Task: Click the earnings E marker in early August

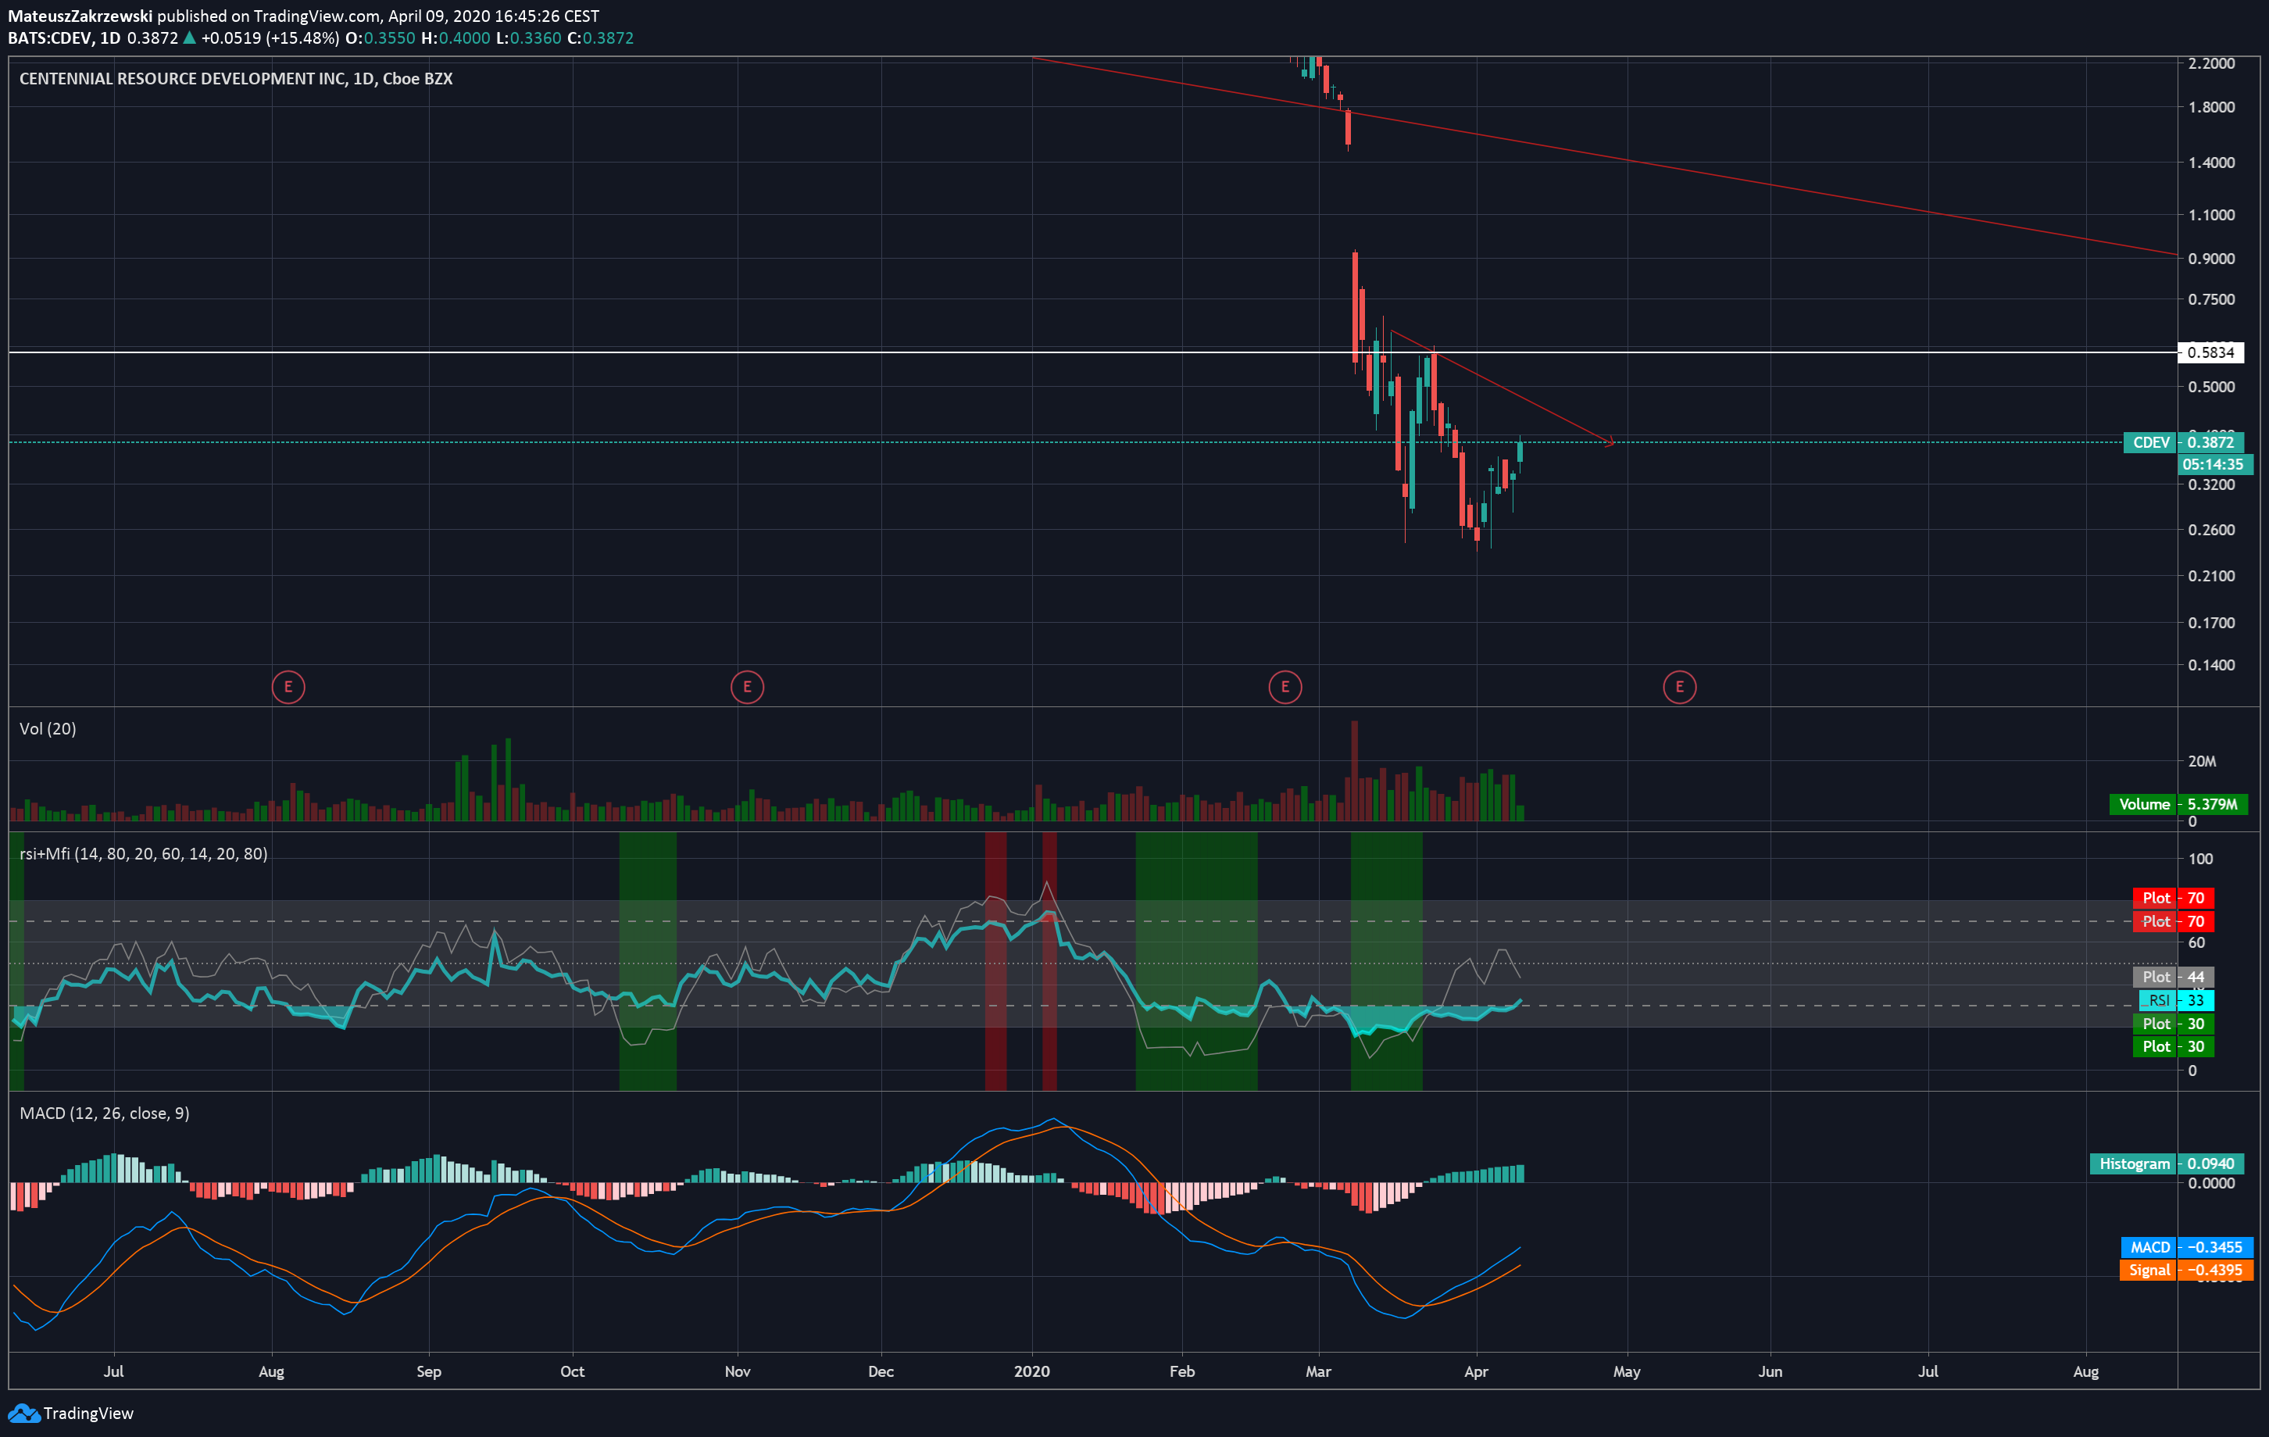Action: [288, 687]
